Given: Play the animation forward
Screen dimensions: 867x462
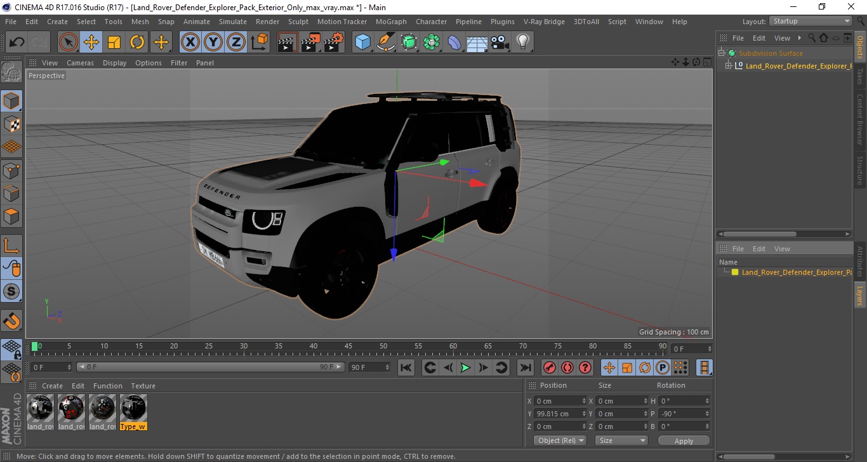Looking at the screenshot, I should (465, 367).
